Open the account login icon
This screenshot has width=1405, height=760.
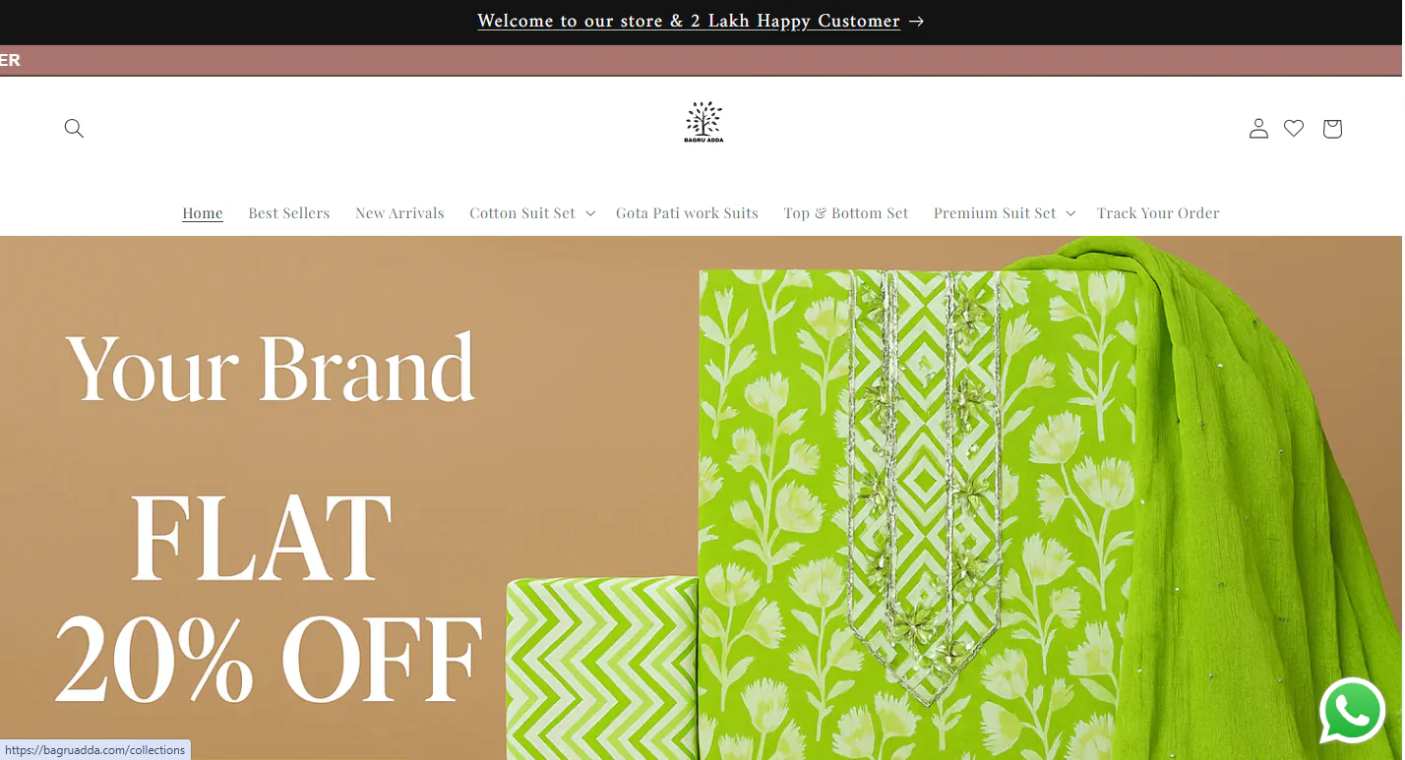pos(1258,129)
